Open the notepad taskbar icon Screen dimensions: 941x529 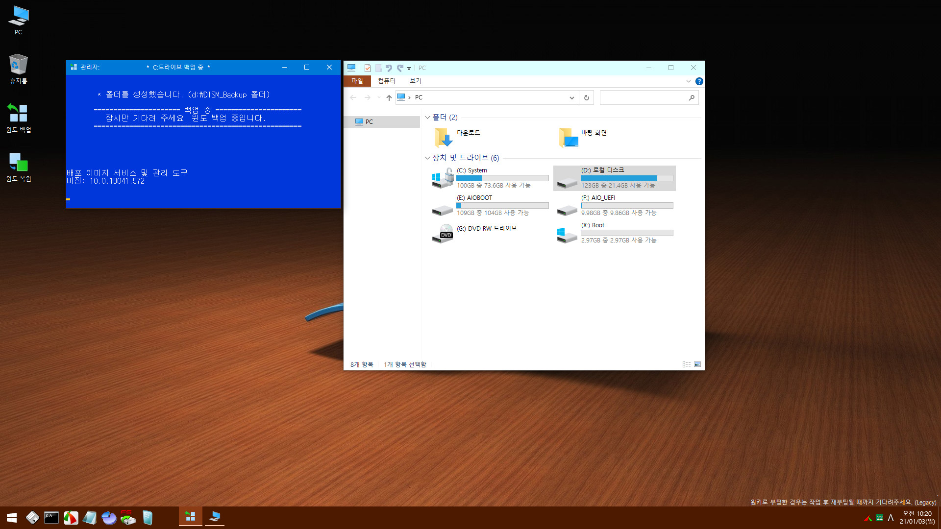(90, 518)
